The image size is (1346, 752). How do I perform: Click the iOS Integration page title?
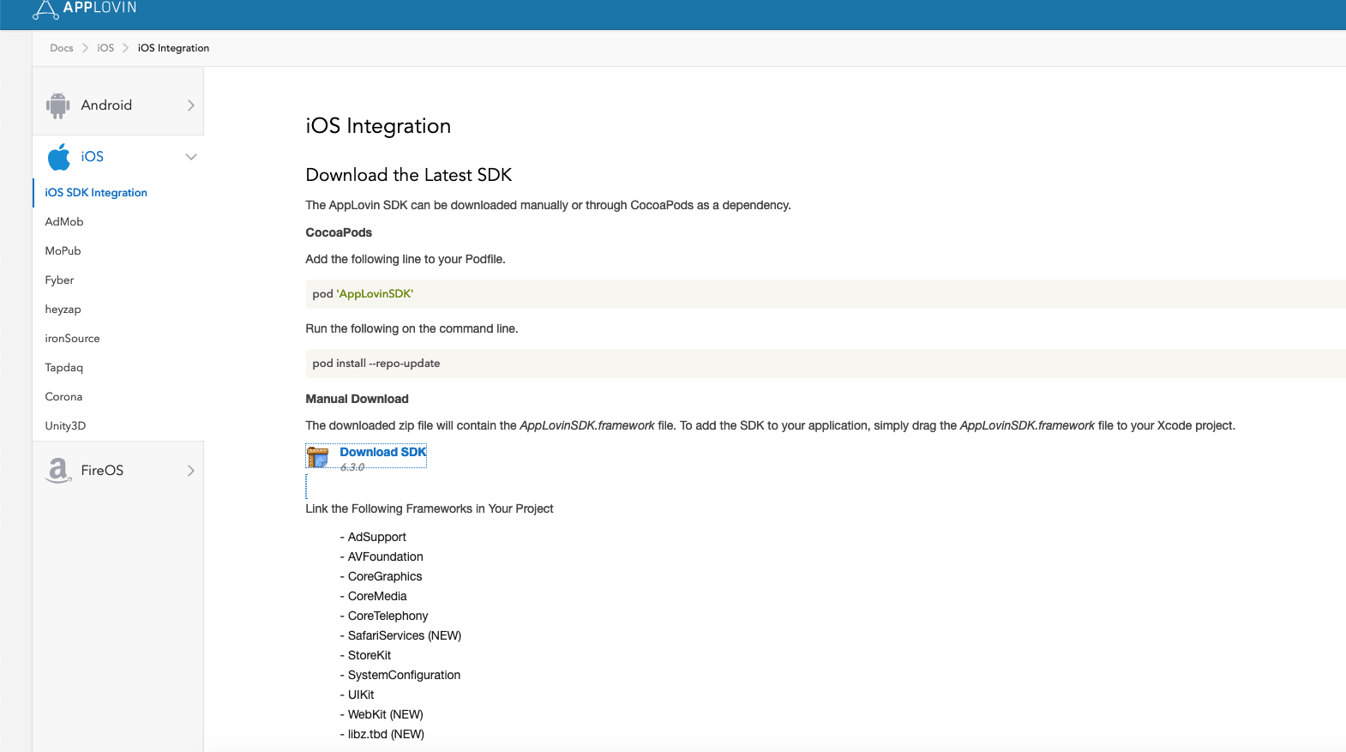click(x=378, y=126)
